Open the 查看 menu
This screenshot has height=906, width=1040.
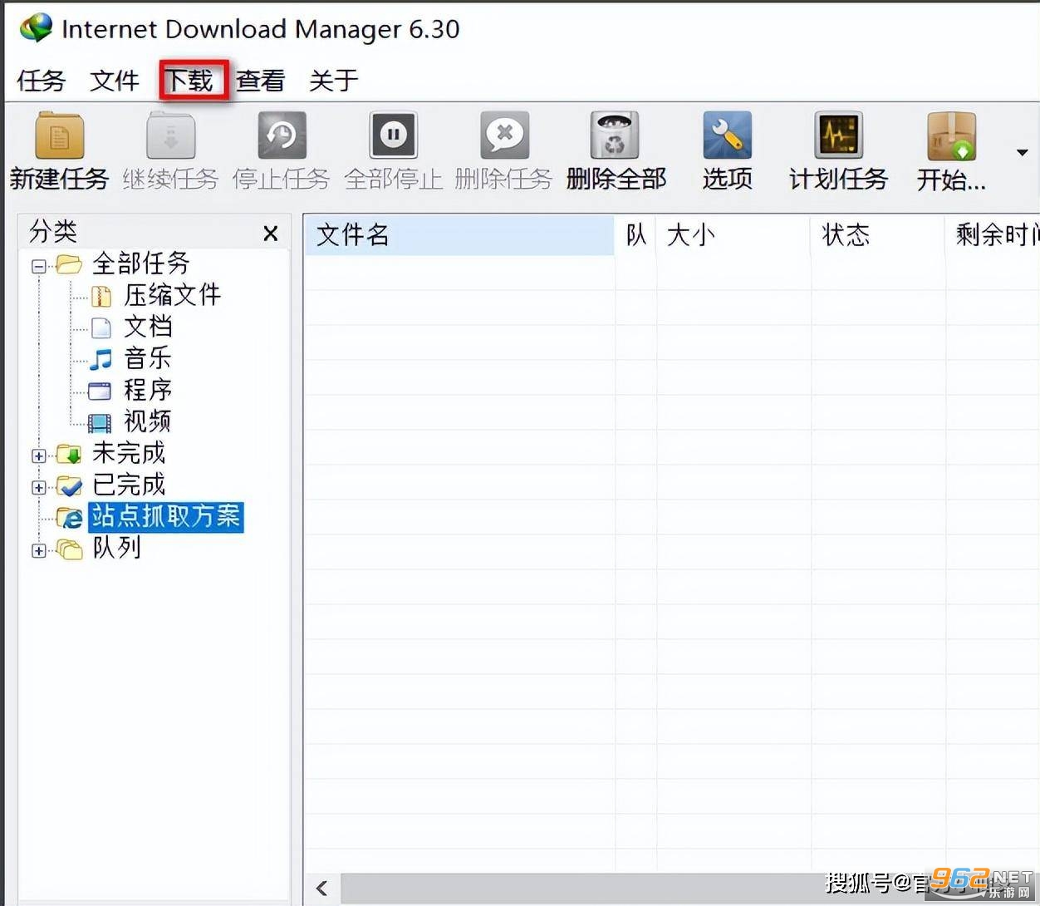tap(261, 81)
